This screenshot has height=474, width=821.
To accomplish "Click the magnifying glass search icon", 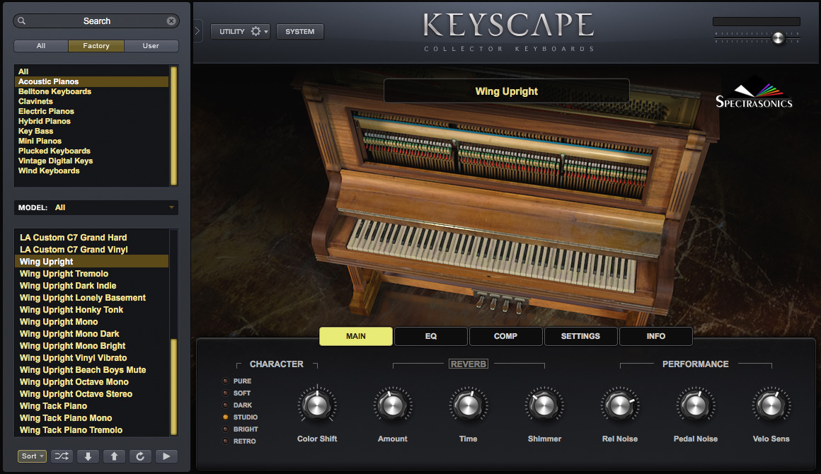I will 21,21.
